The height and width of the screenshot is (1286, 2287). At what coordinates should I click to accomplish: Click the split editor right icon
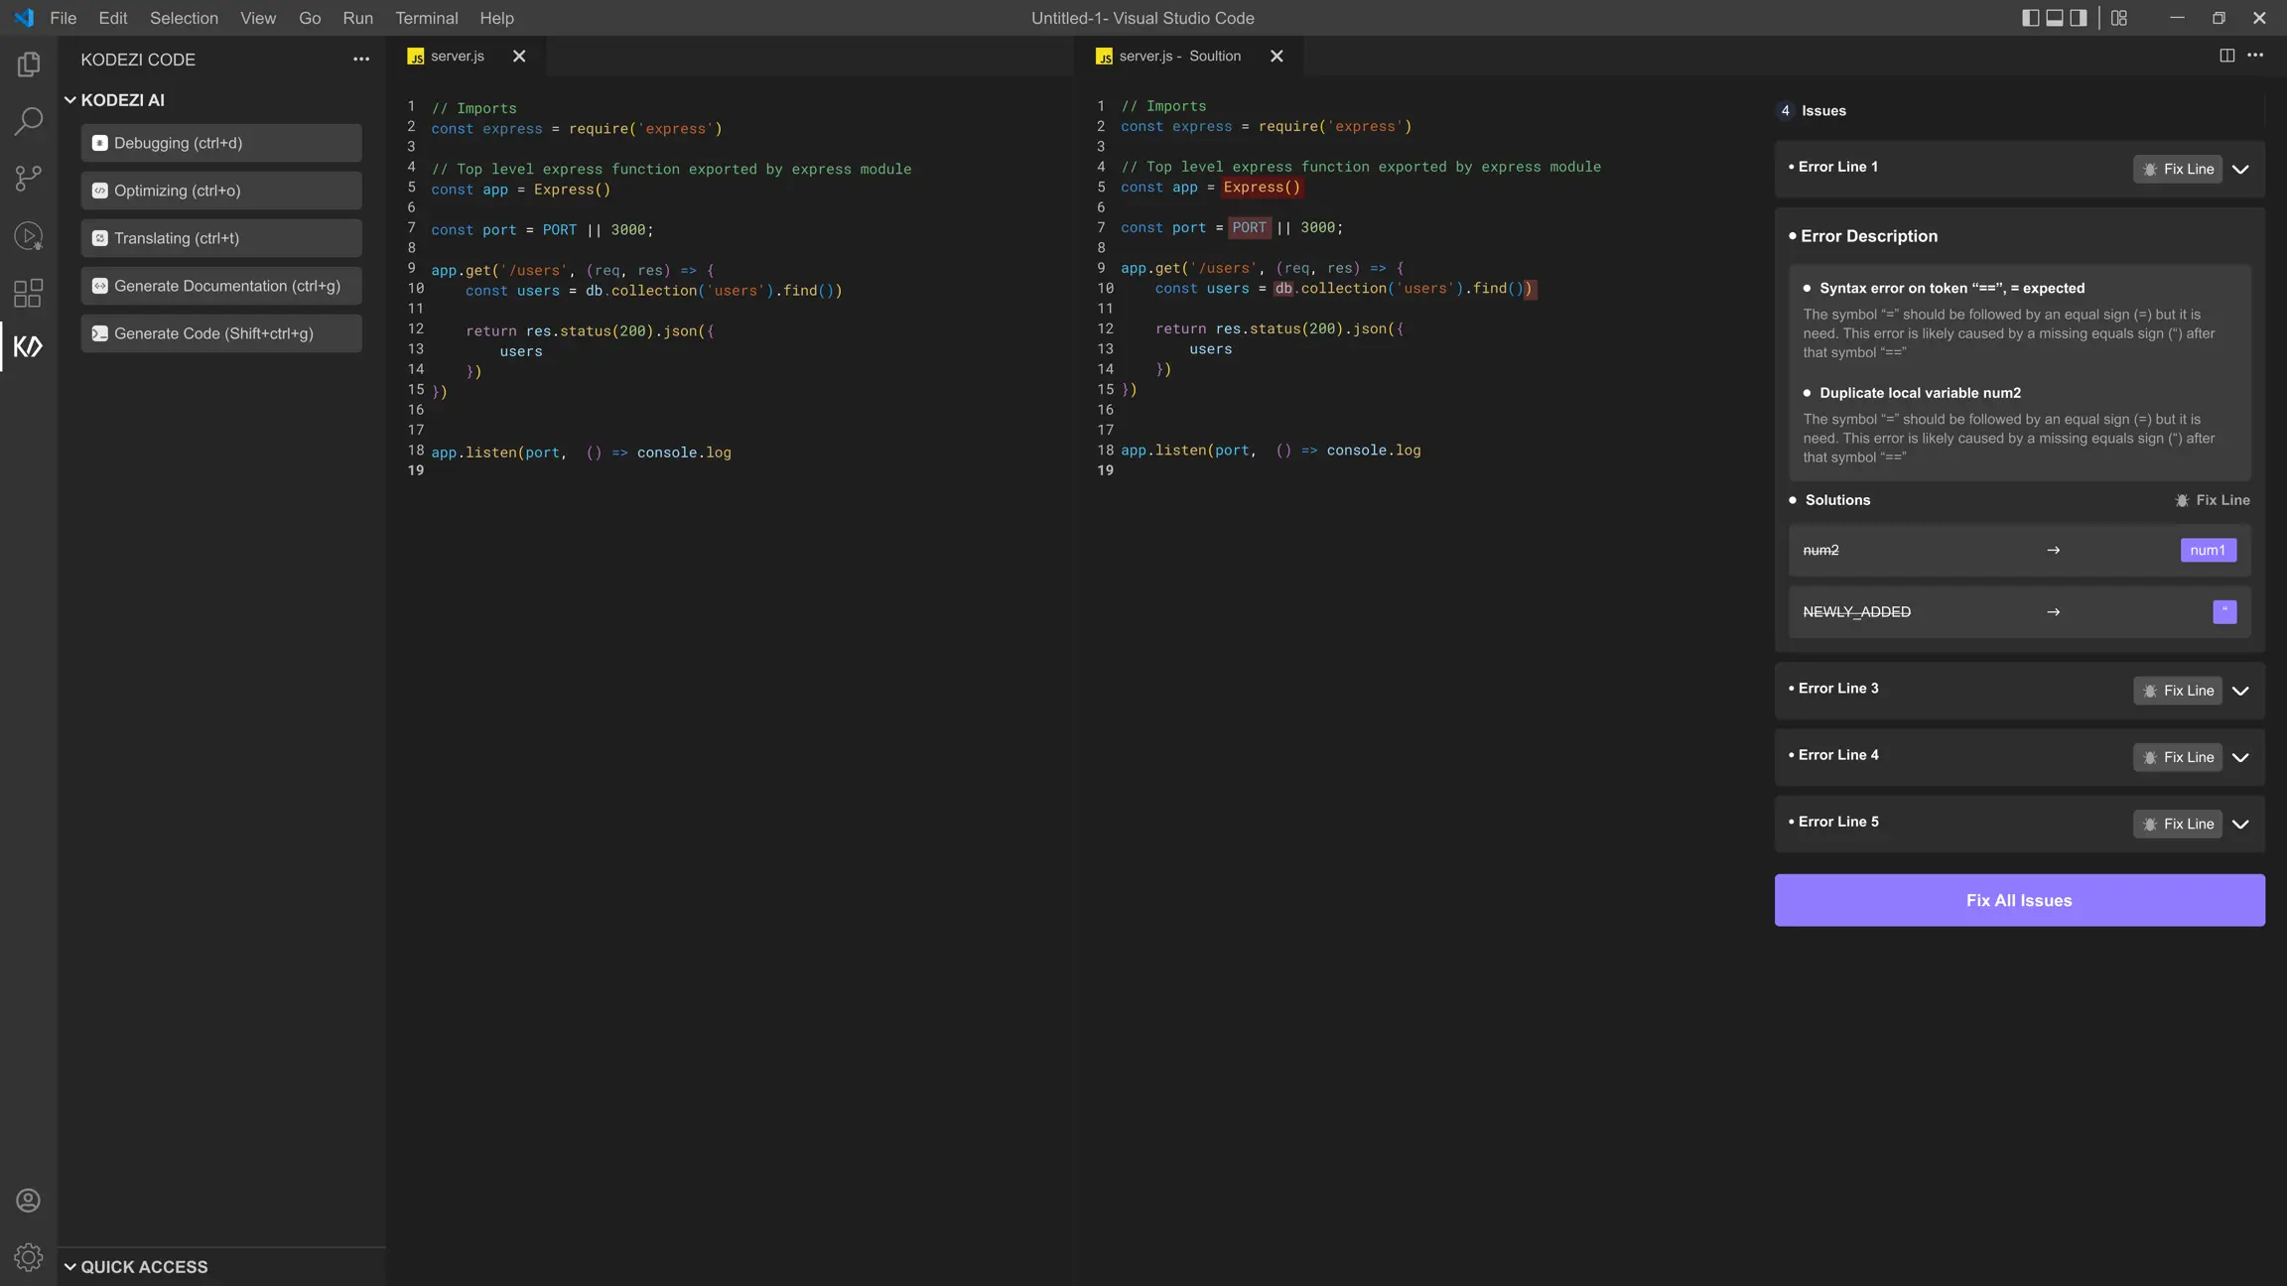(2226, 56)
